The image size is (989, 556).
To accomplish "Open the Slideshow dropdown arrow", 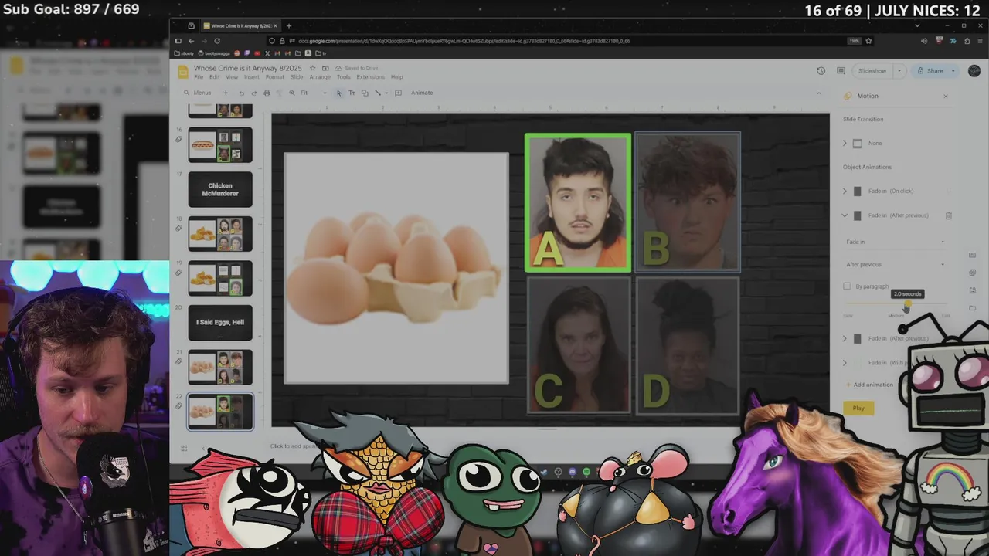I will tap(899, 70).
